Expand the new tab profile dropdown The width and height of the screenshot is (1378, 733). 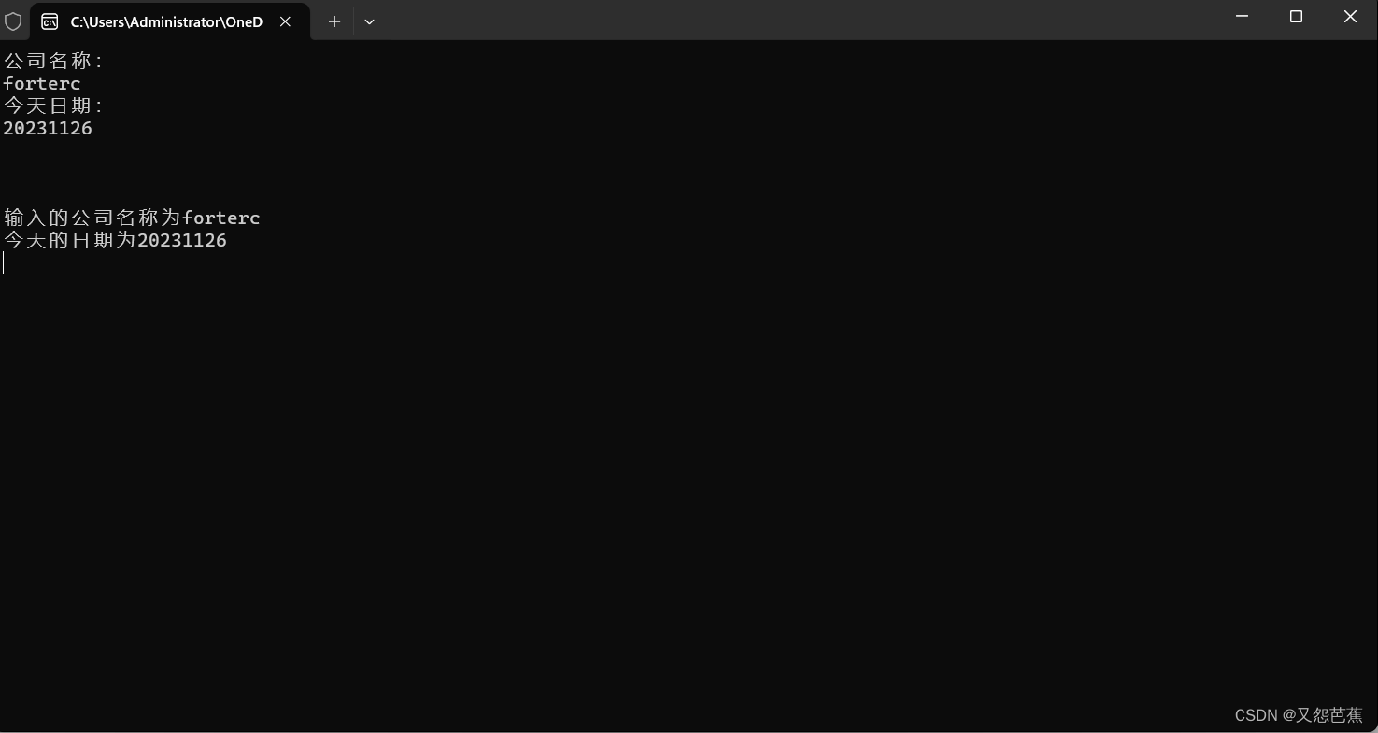pyautogui.click(x=369, y=21)
